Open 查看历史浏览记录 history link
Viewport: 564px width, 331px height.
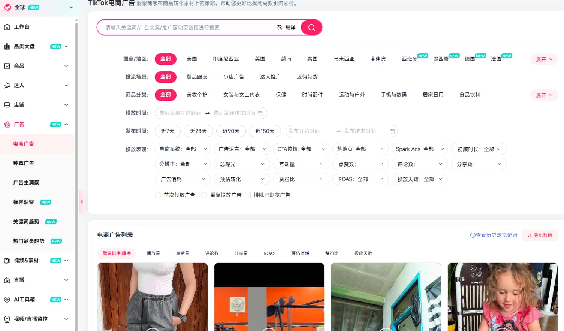494,235
